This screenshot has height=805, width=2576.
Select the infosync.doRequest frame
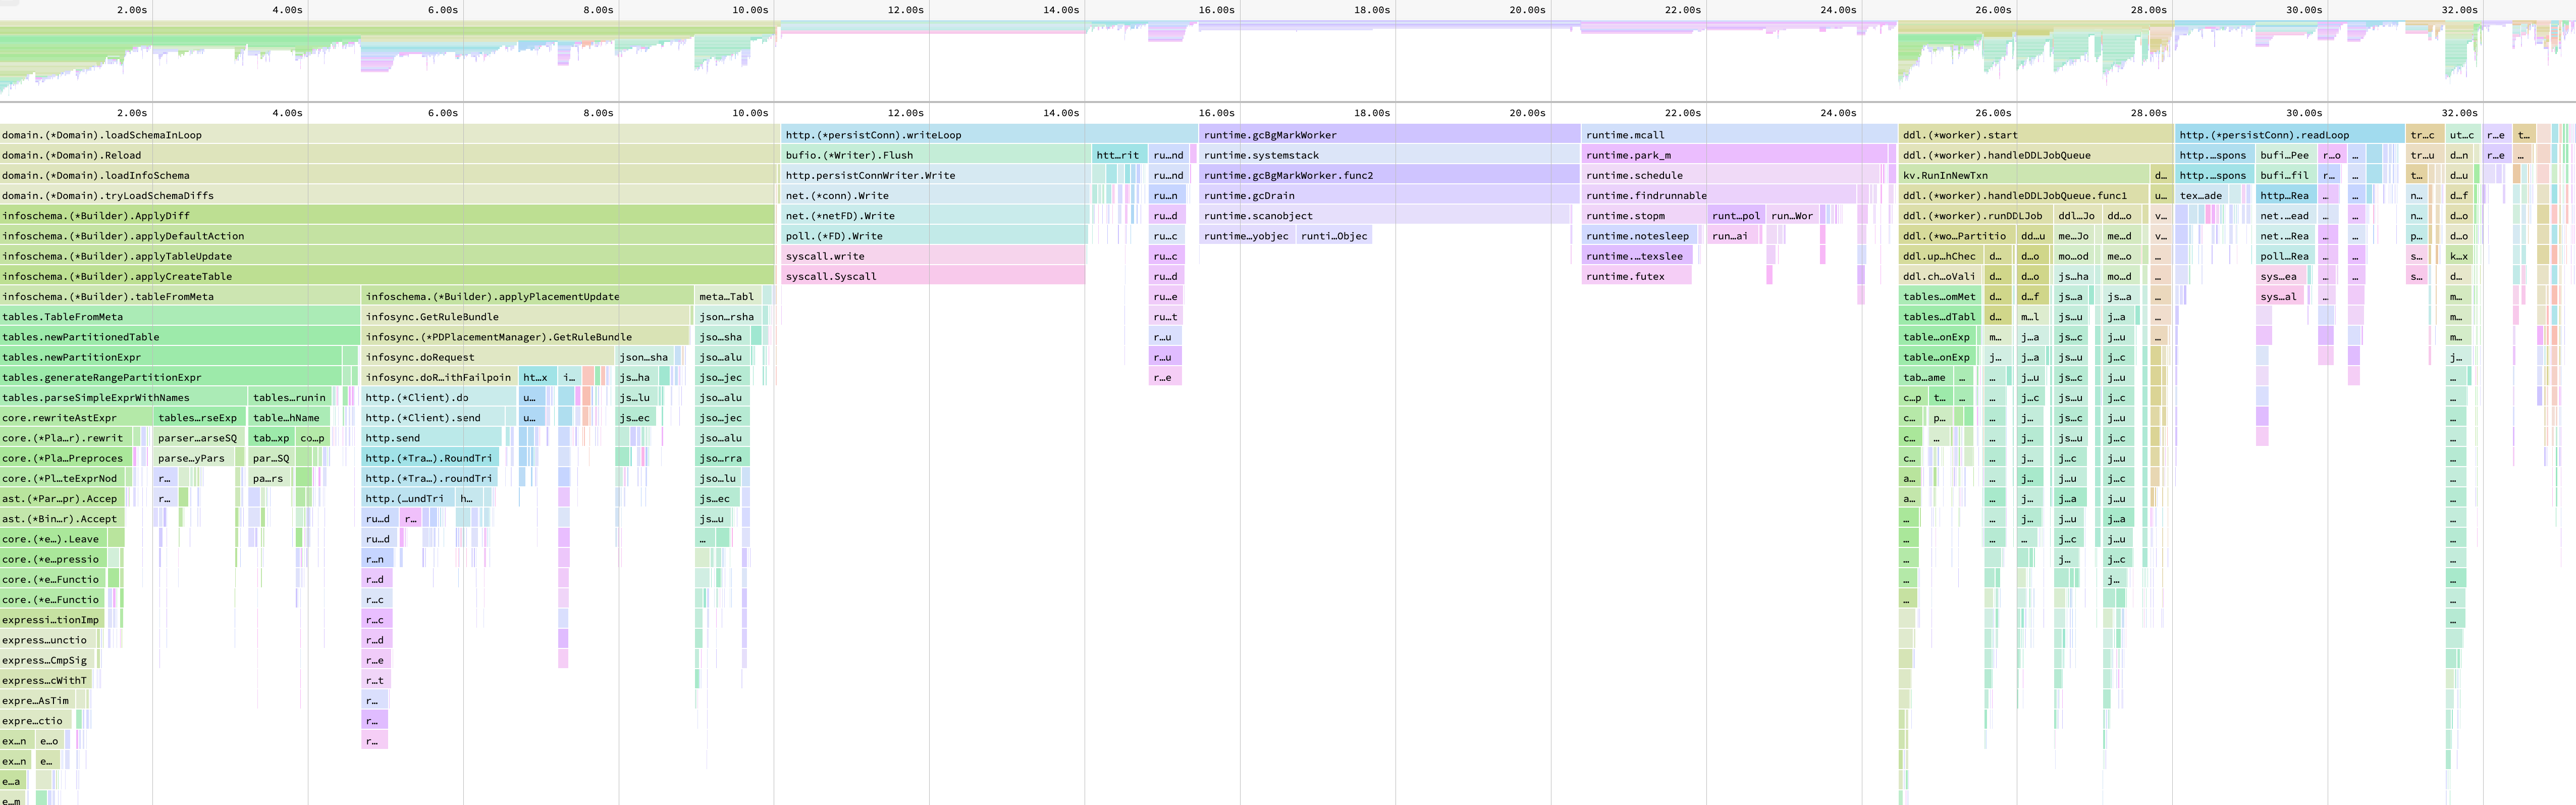tap(488, 358)
